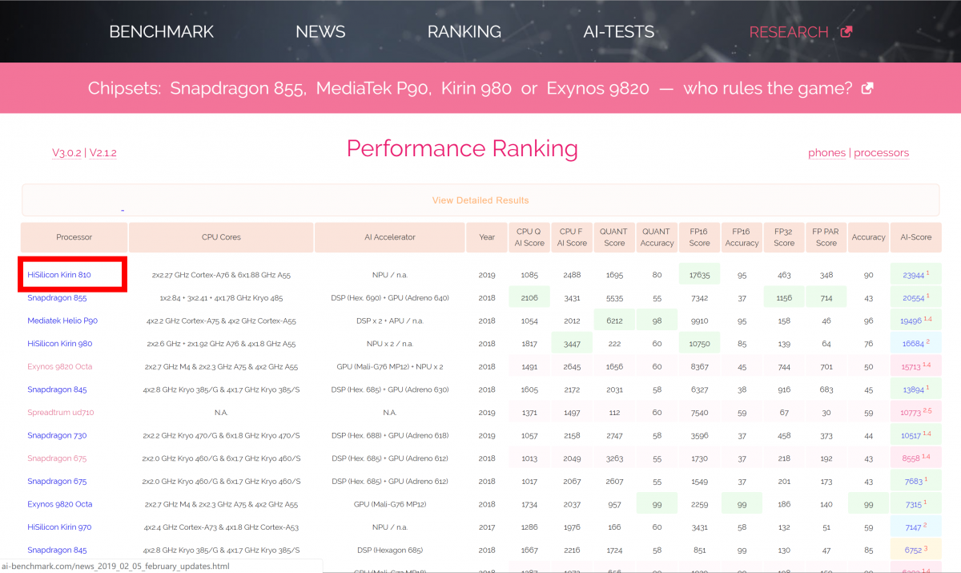
Task: Click the external link icon in pink banner
Action: (x=867, y=88)
